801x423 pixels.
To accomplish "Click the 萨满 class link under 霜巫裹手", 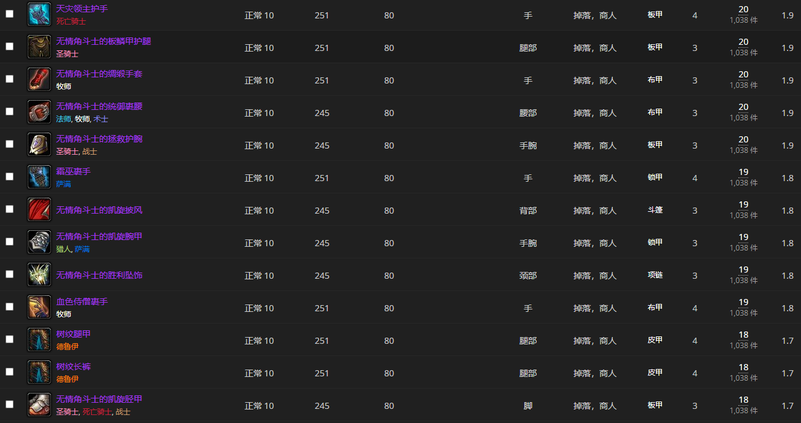I will click(x=63, y=184).
